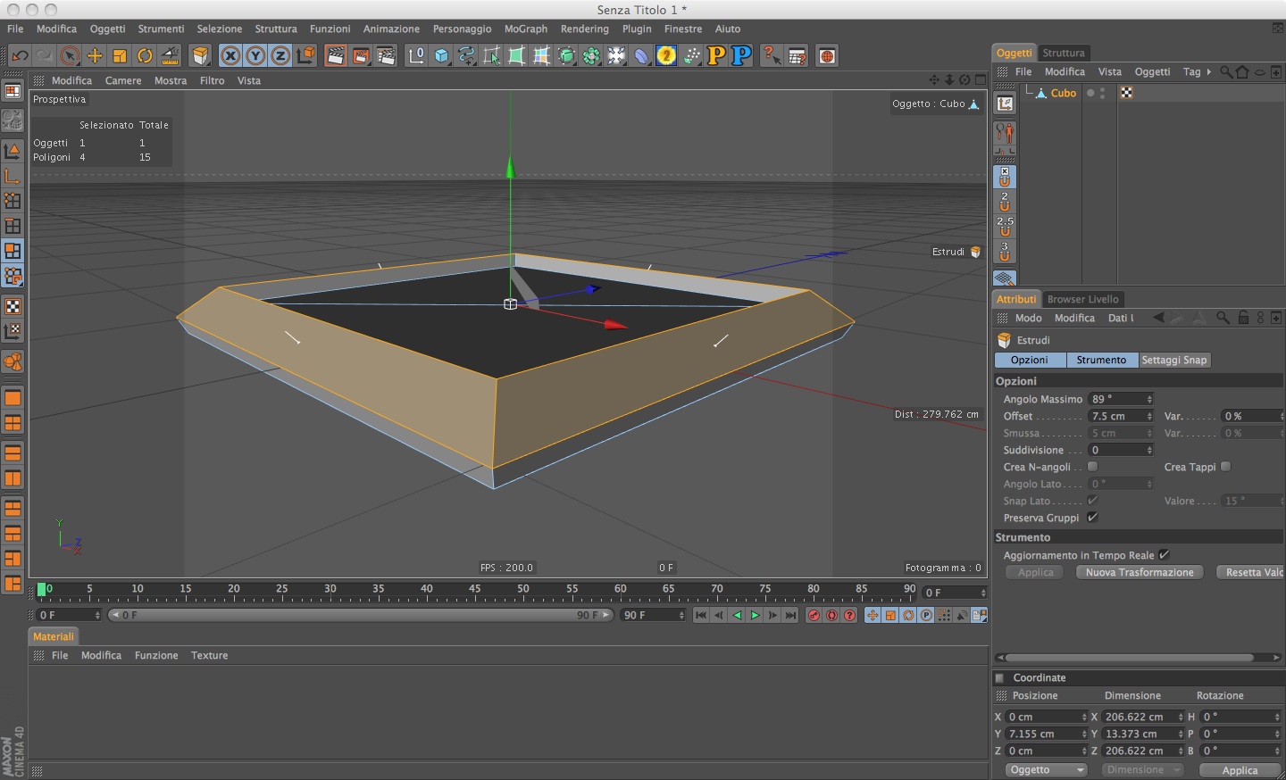Disable Aggiornamento in Tempo Reale
Image resolution: width=1286 pixels, height=780 pixels.
[1164, 555]
